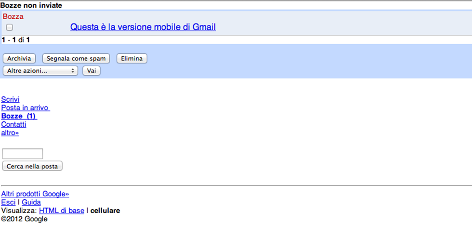Tick the checkbox beside the draft message

[10, 28]
